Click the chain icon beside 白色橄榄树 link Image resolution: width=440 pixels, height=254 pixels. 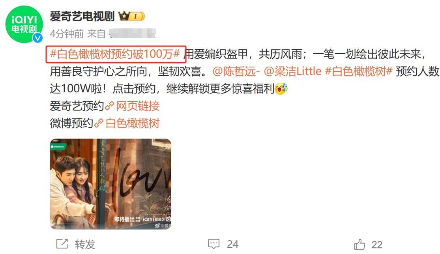(x=99, y=123)
